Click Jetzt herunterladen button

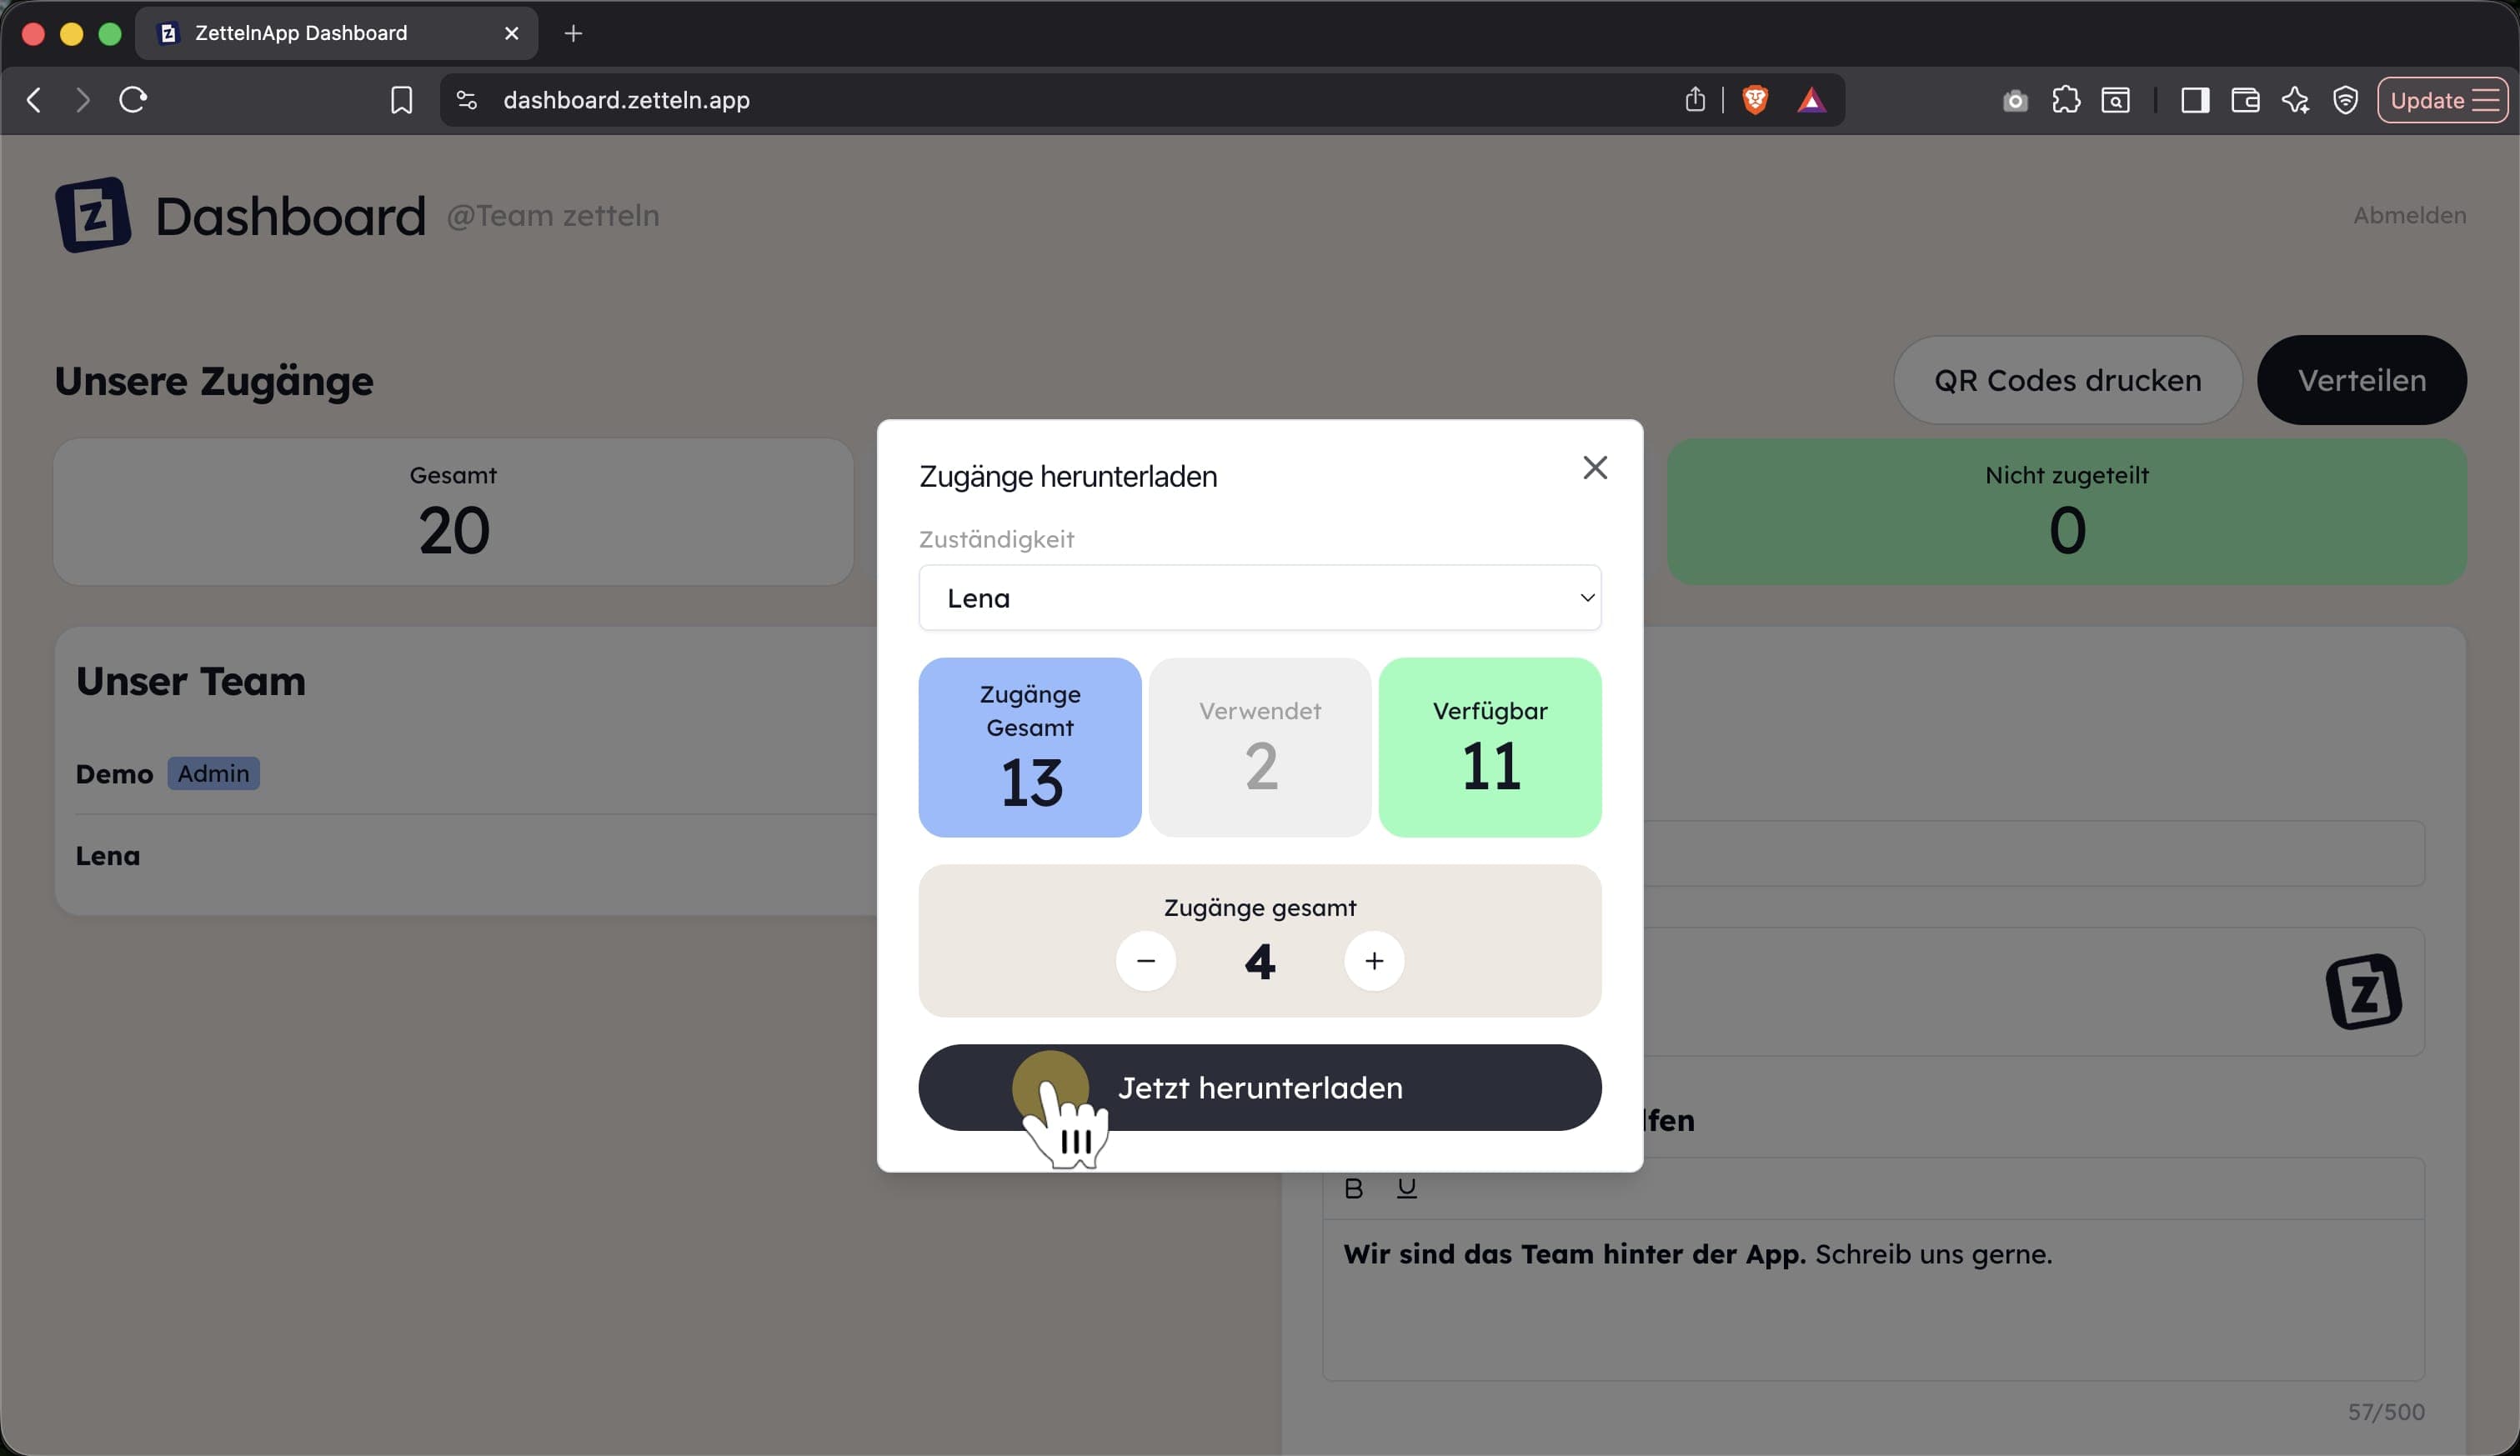coord(1260,1088)
